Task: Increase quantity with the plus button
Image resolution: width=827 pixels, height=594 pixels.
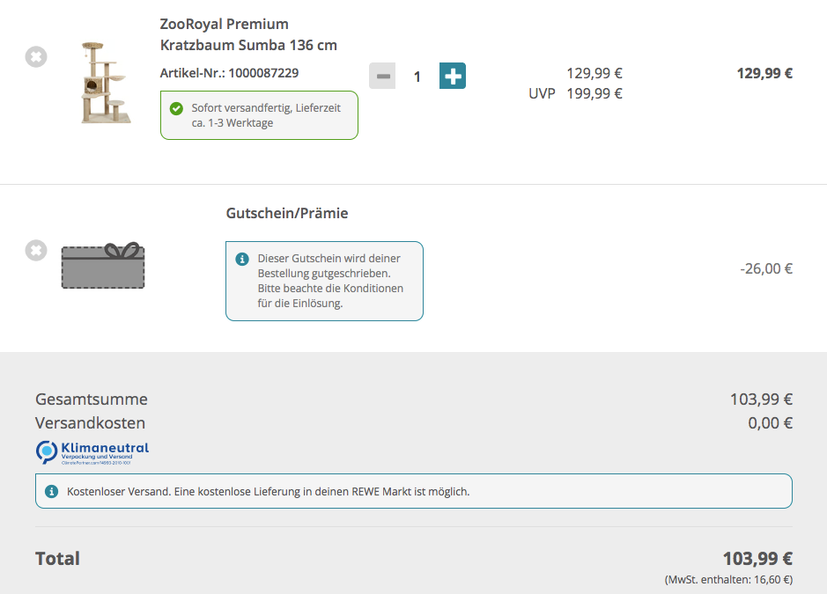Action: coord(453,76)
